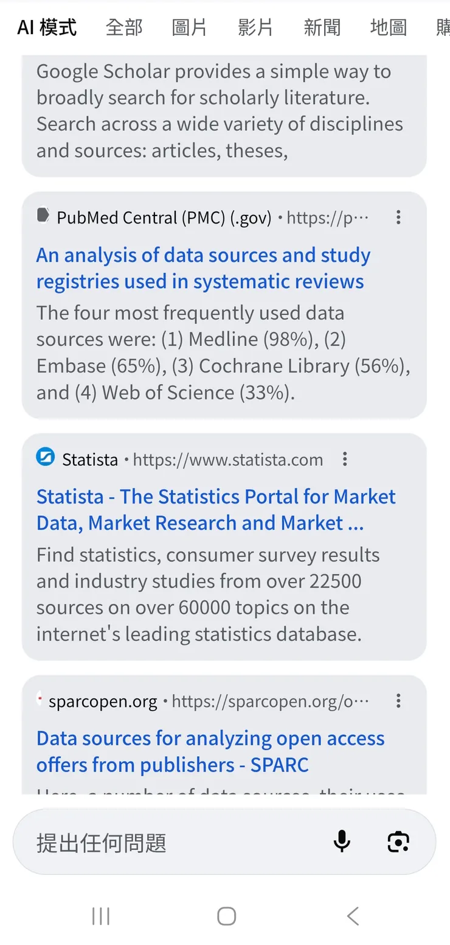This screenshot has height=945, width=450.
Task: Open the SPARC open access data sources link
Action: click(x=210, y=751)
